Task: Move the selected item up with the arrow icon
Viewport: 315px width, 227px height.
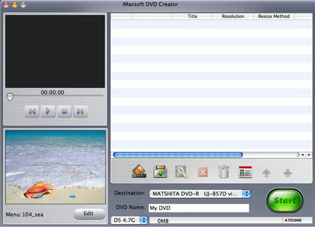Action: pos(266,173)
